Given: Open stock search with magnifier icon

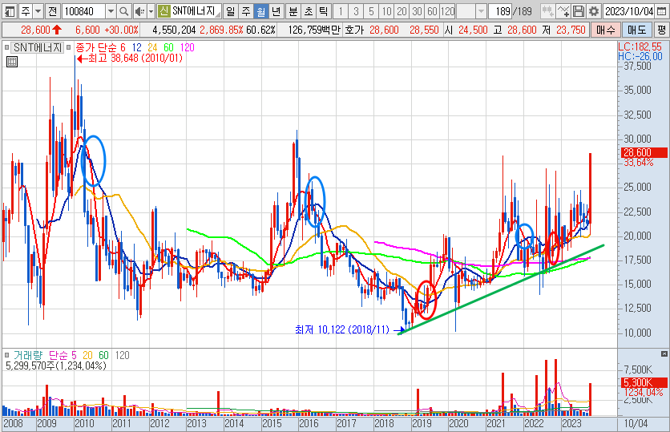Looking at the screenshot, I should pos(124,11).
